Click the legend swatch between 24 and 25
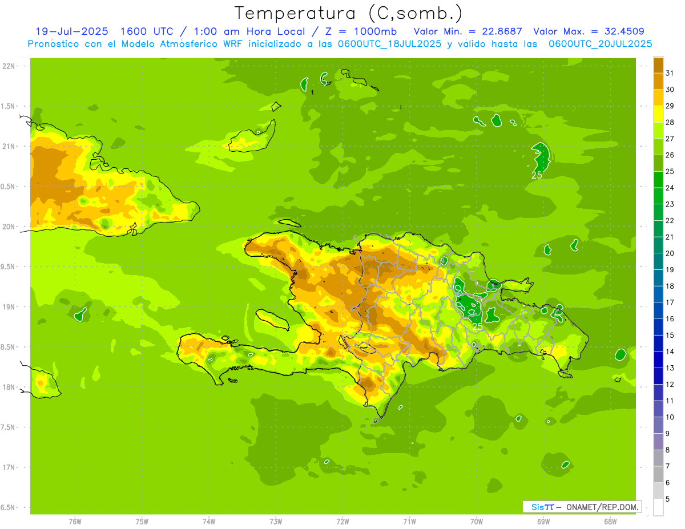This screenshot has width=685, height=529. tap(658, 180)
